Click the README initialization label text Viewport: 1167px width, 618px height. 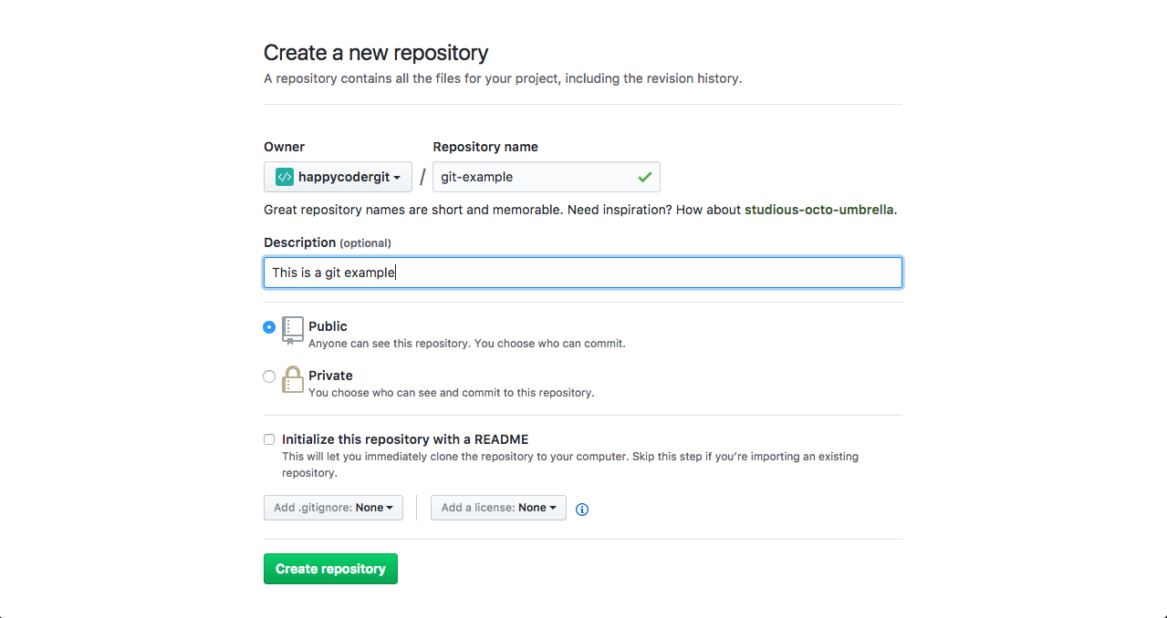click(405, 439)
